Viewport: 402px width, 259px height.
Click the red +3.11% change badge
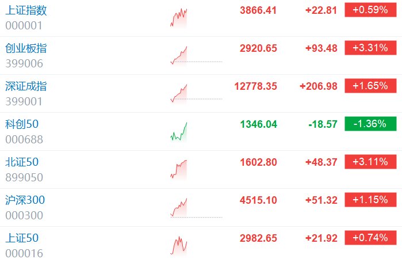point(370,162)
